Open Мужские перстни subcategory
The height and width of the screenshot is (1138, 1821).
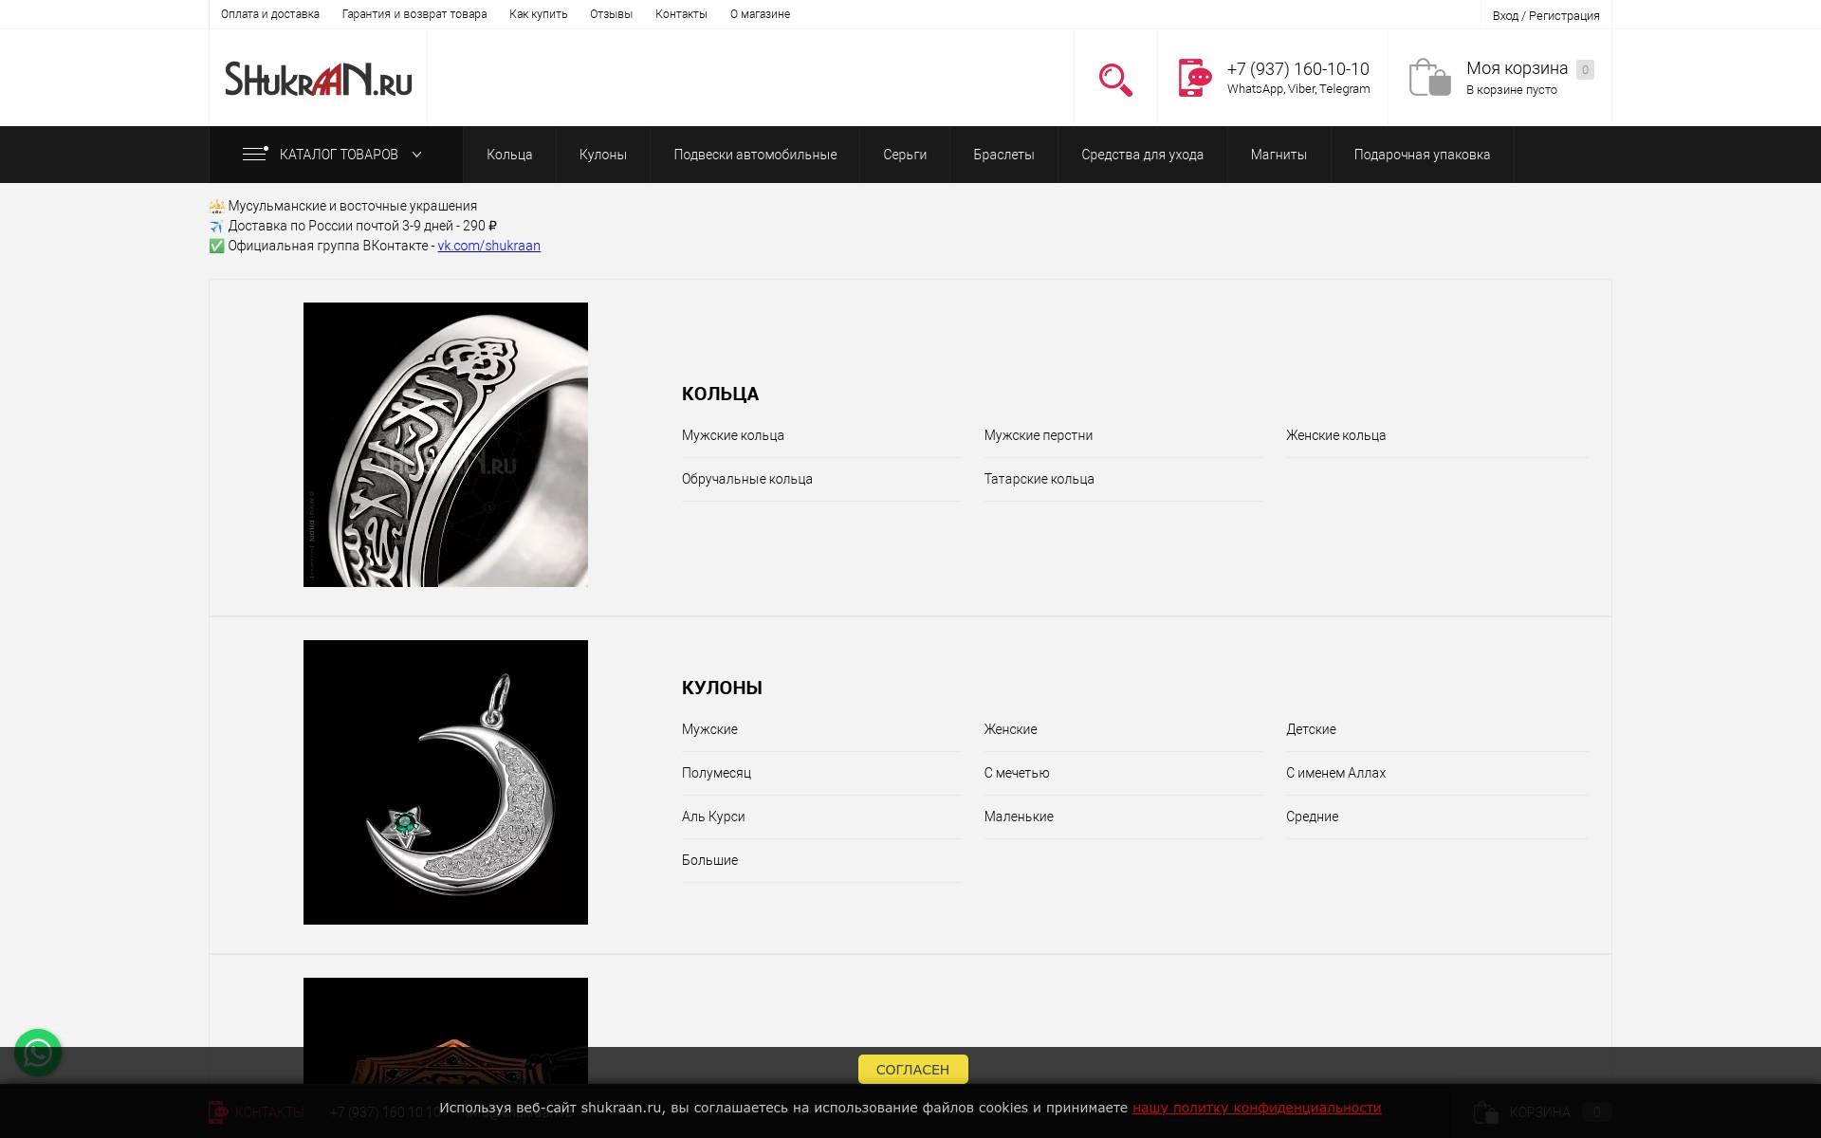[1039, 435]
